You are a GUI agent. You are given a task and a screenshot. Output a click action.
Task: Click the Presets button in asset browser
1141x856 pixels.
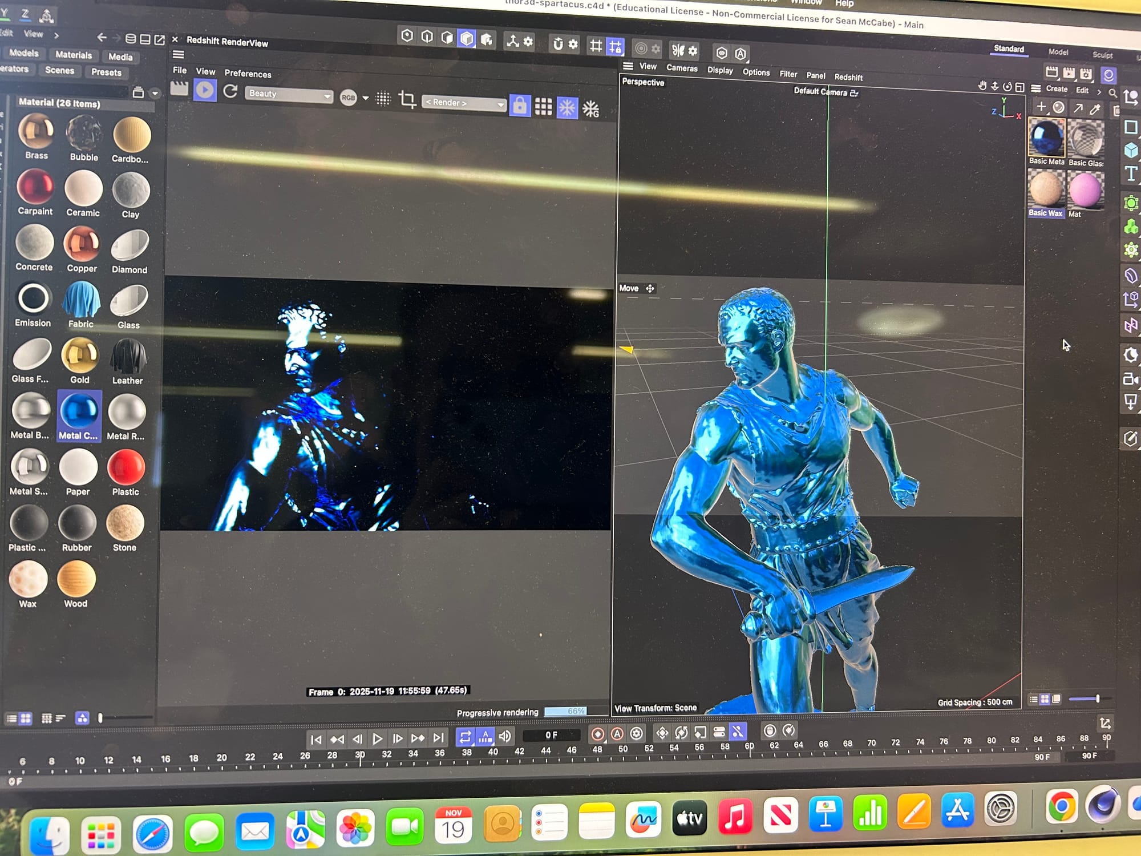106,72
